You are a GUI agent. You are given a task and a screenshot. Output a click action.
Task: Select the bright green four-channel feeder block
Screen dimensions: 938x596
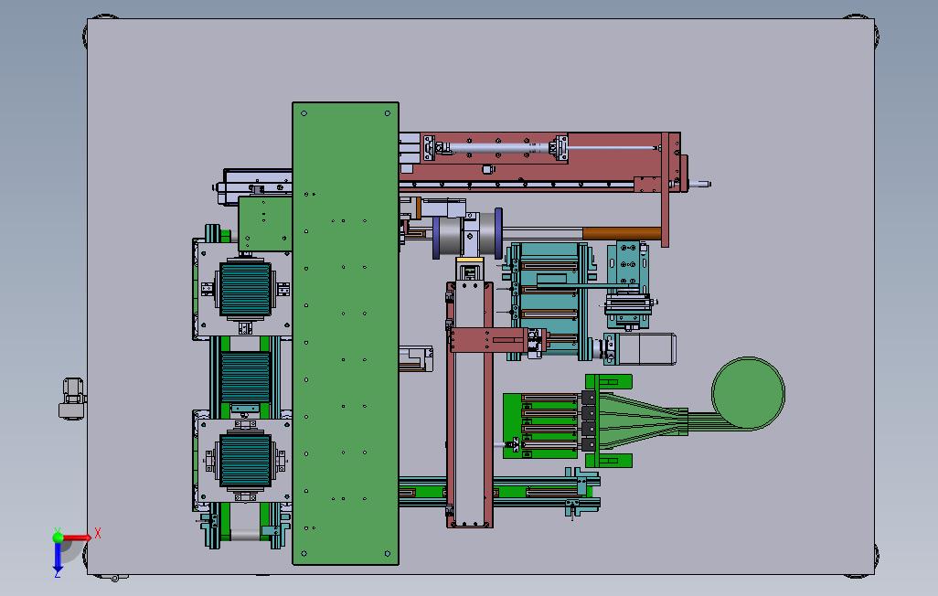pyautogui.click(x=542, y=425)
